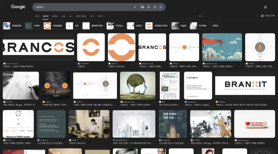The image size is (278, 154).
Task: Choose the 마케팅인사이트 filter chip
Action: [x=157, y=26]
